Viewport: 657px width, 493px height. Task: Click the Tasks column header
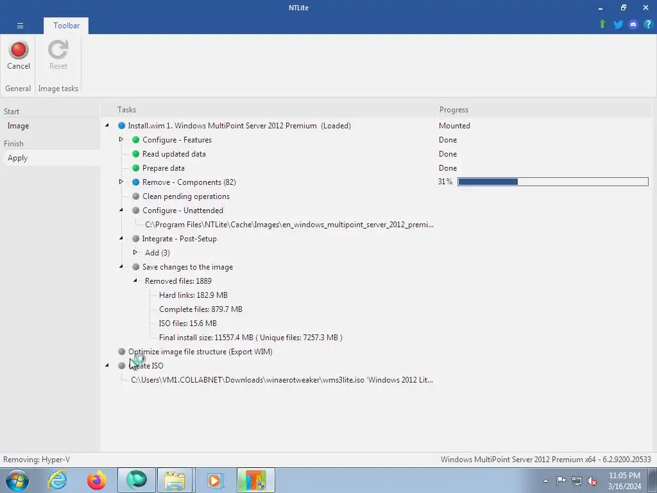click(126, 109)
